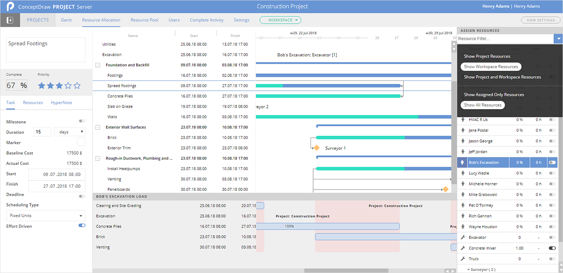
Task: Click the person icon beside Jason George
Action: pos(463,141)
